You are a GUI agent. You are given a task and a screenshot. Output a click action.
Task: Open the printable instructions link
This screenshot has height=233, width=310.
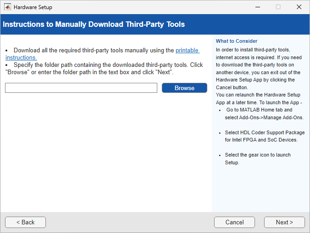pos(187,51)
